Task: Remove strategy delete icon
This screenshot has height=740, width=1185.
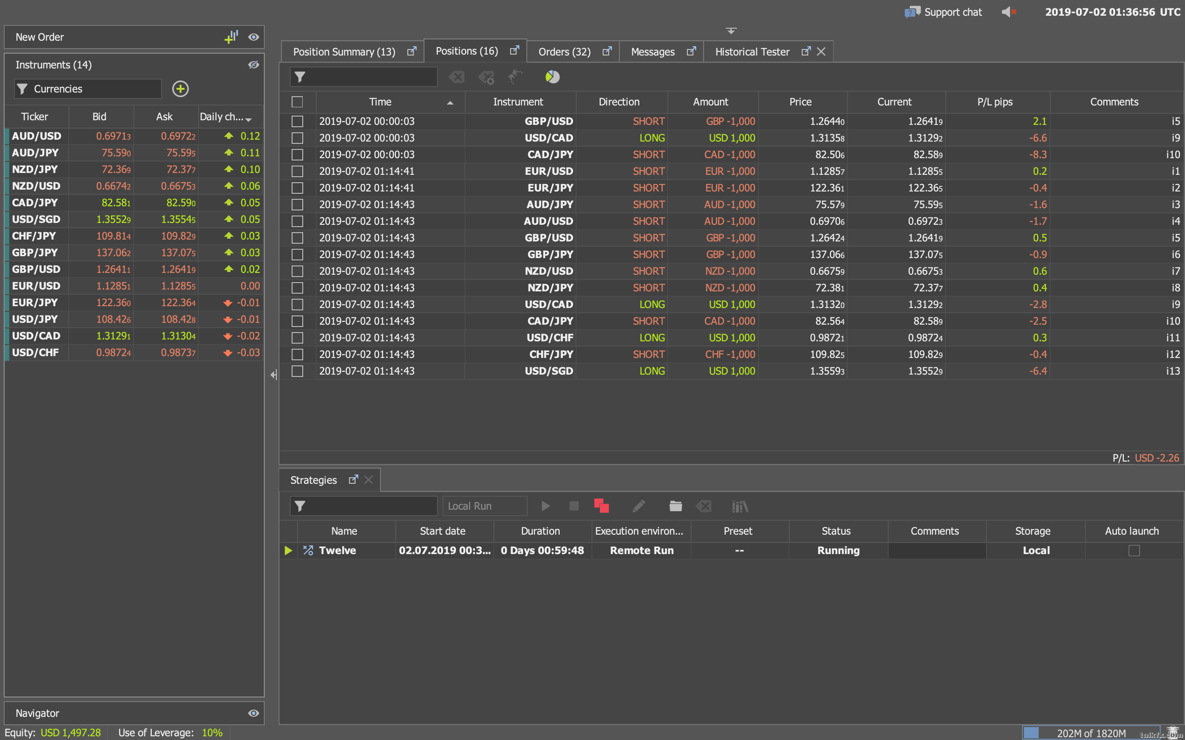Action: point(704,506)
